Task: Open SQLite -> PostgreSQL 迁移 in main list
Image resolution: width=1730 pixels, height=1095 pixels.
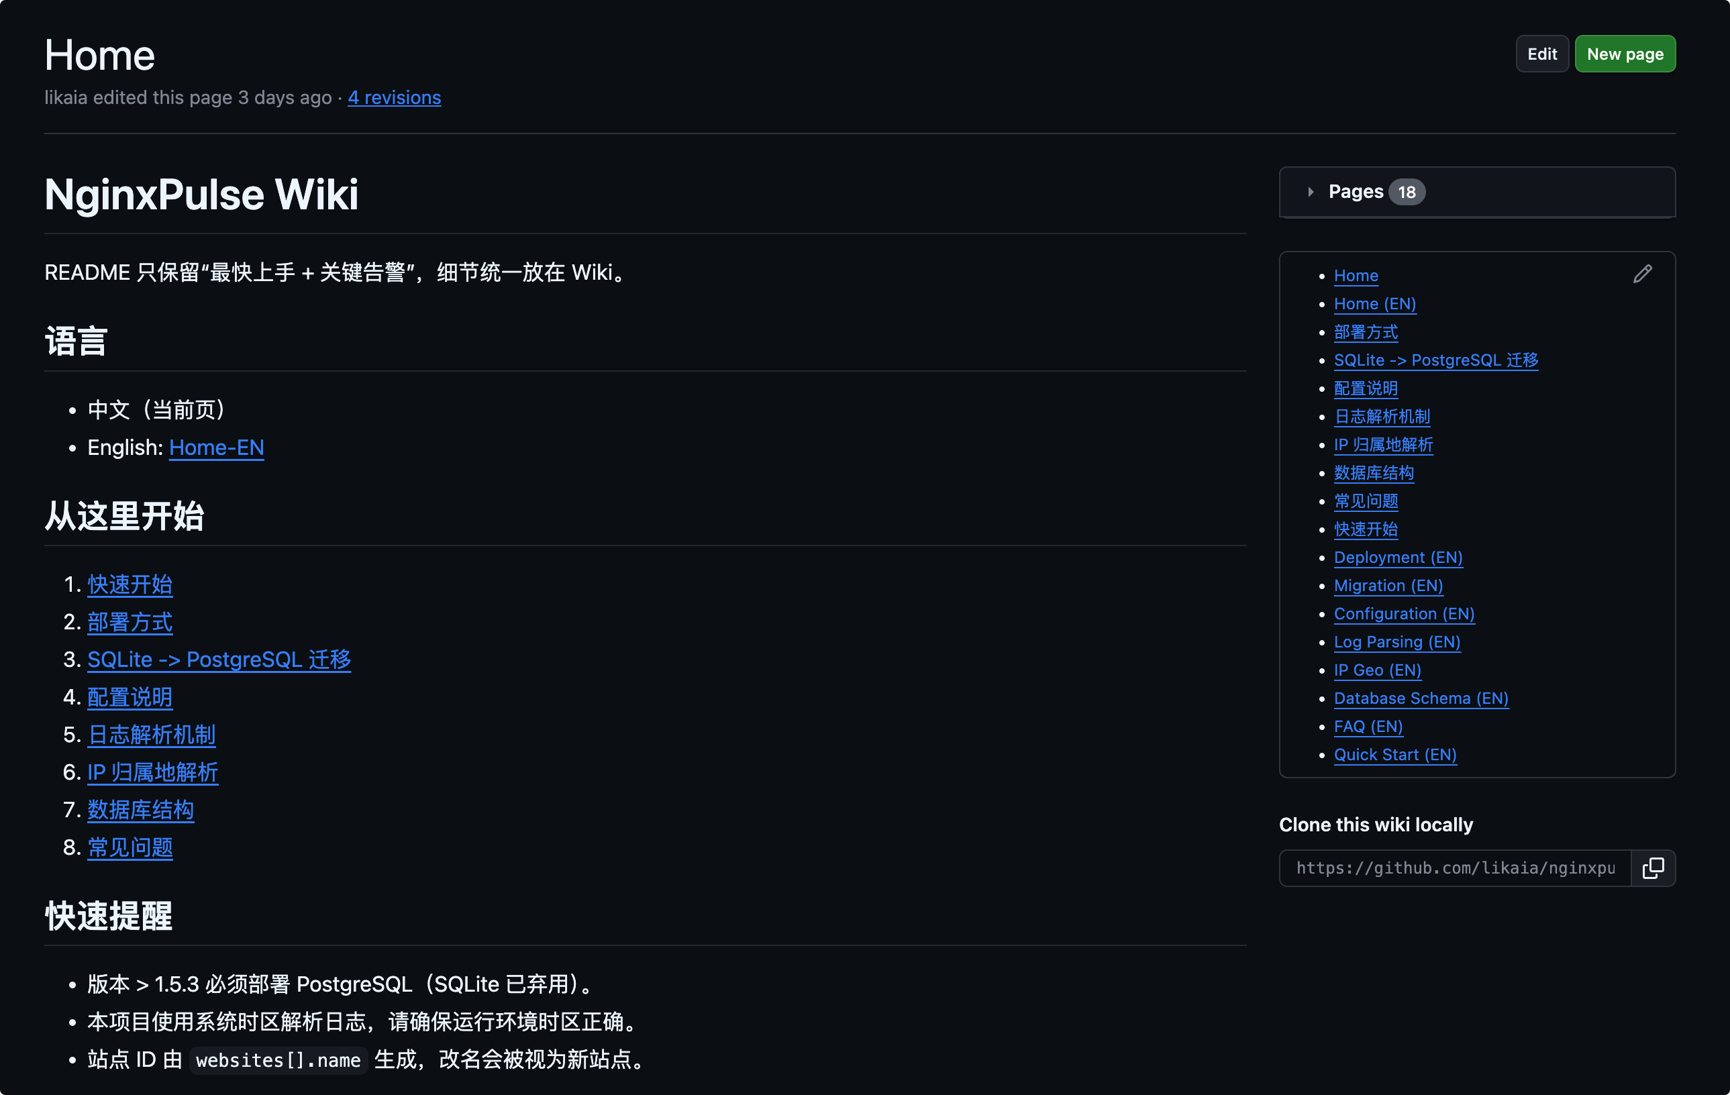Action: point(218,660)
